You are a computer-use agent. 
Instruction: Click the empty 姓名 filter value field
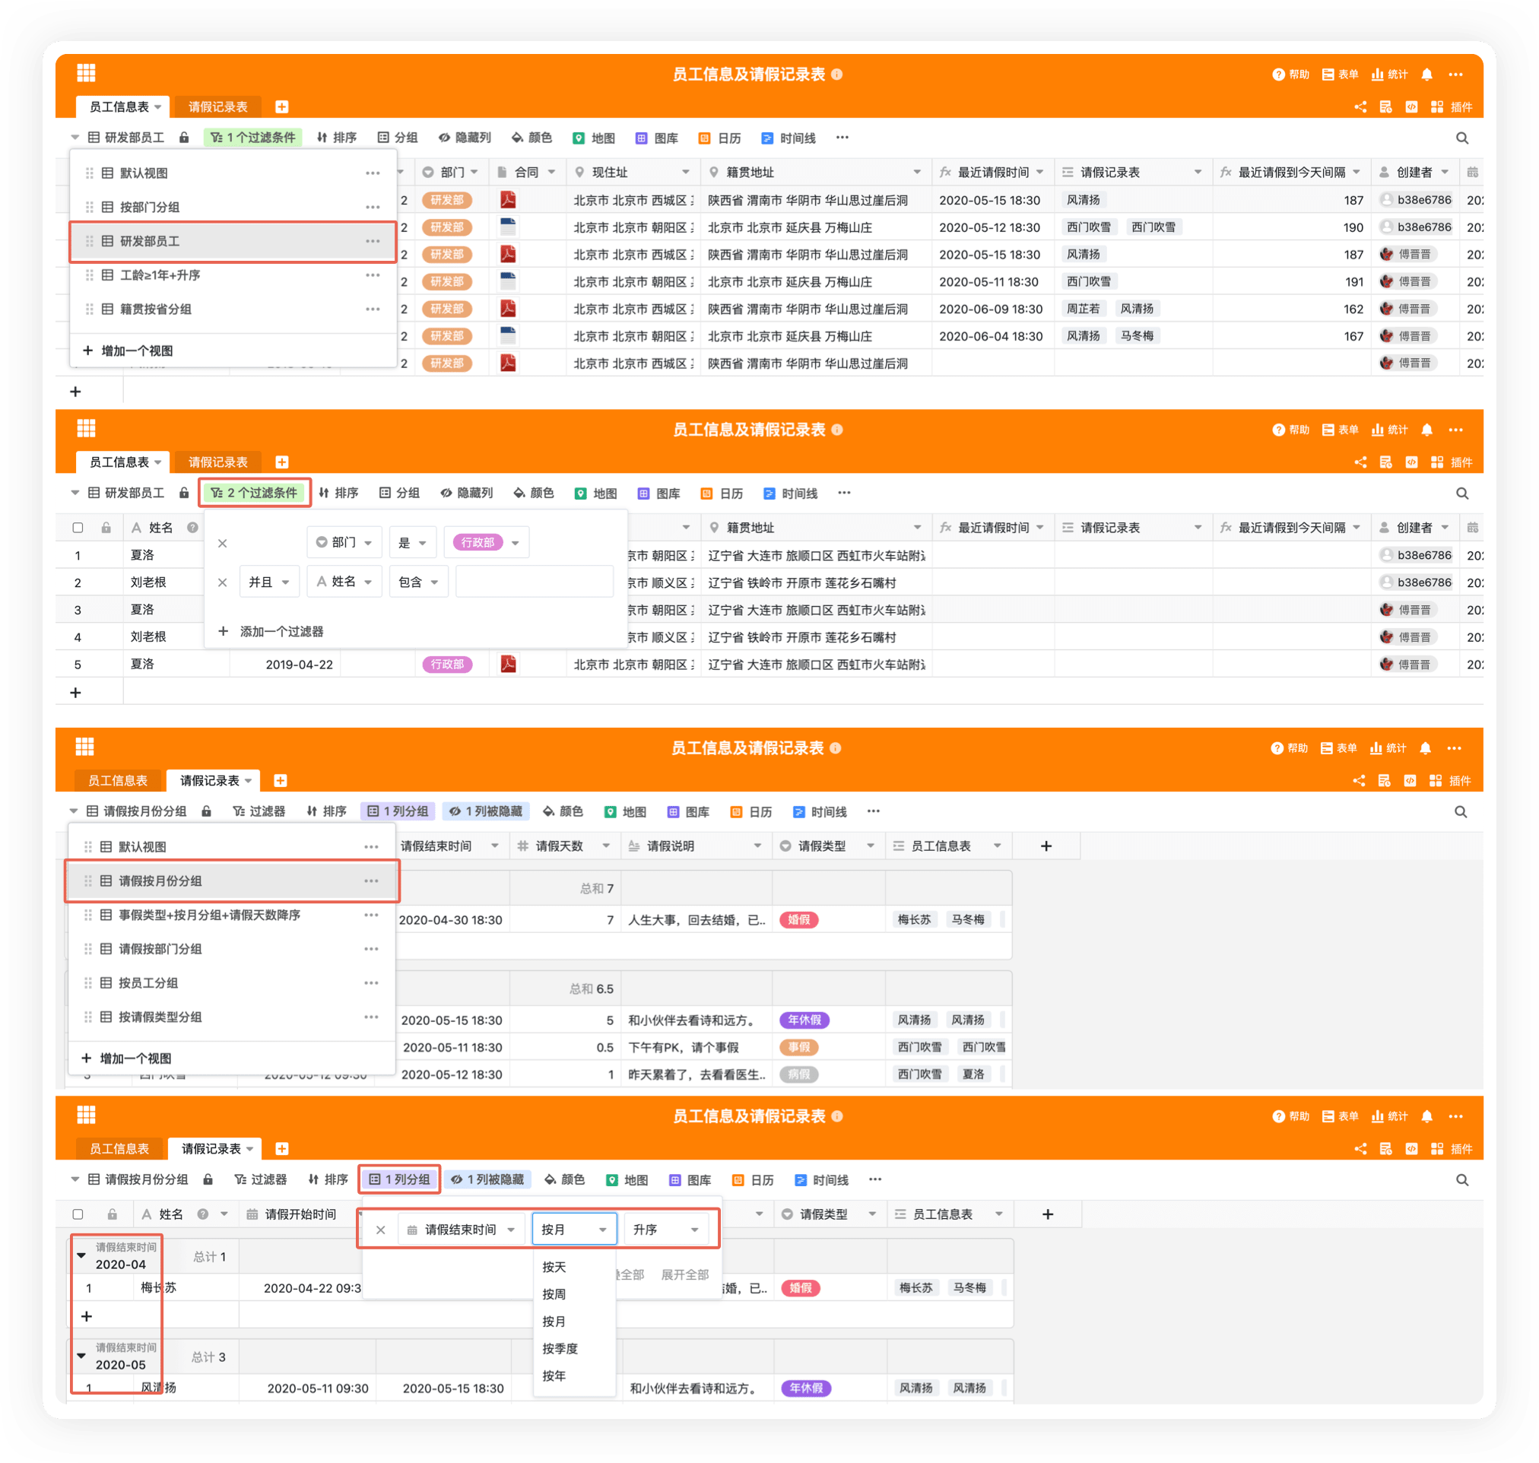pyautogui.click(x=534, y=582)
